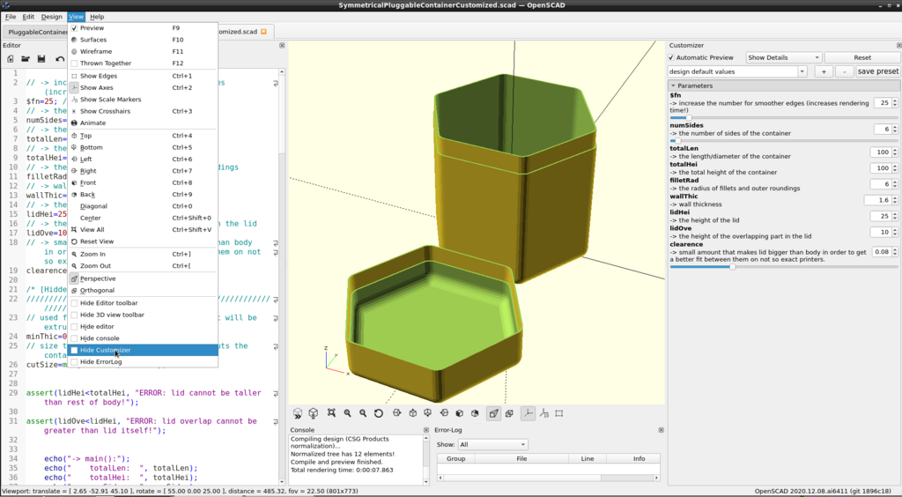Open the File menu
The width and height of the screenshot is (902, 497).
(11, 17)
